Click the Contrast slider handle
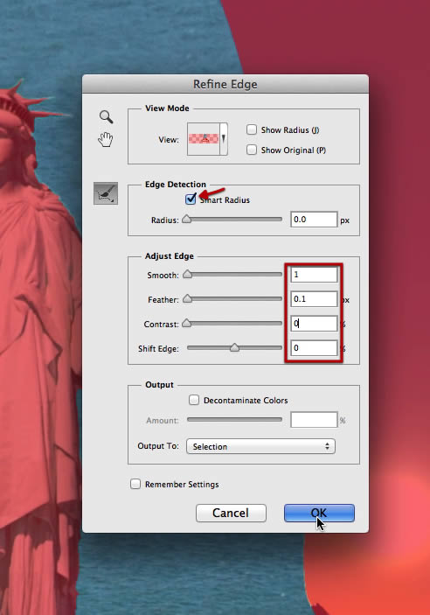Image resolution: width=430 pixels, height=615 pixels. (x=187, y=323)
